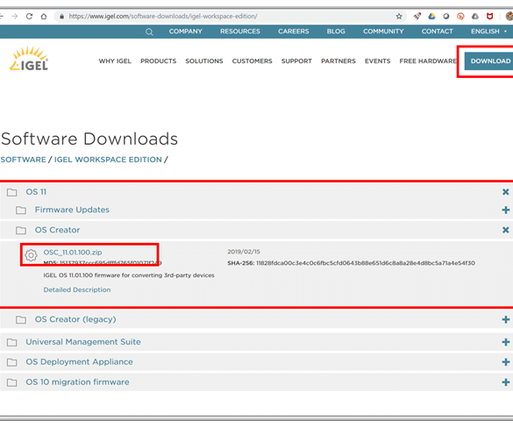Screen dimensions: 513x428
Task: Expand the Firmware Updates folder
Action: coord(505,210)
